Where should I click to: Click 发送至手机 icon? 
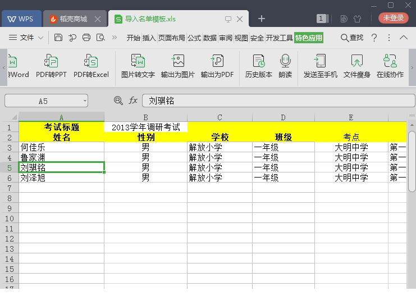click(x=321, y=66)
